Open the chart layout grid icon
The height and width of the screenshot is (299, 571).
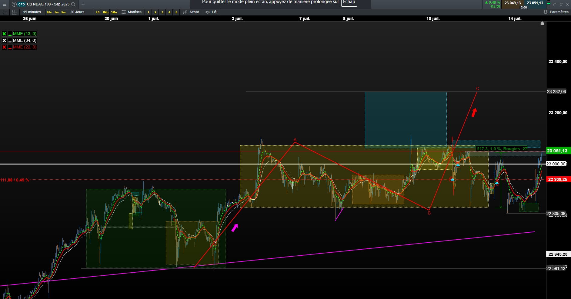coord(15,12)
